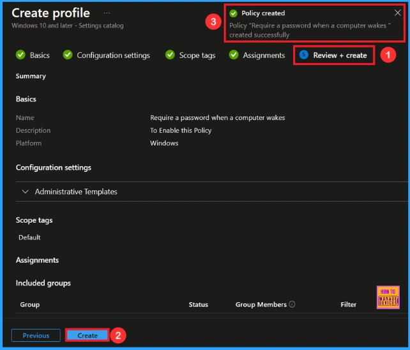Click the Group column header
The width and height of the screenshot is (410, 350).
coord(30,305)
